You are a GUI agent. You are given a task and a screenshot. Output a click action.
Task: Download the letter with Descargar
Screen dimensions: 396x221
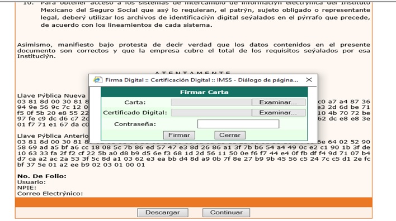pyautogui.click(x=163, y=213)
